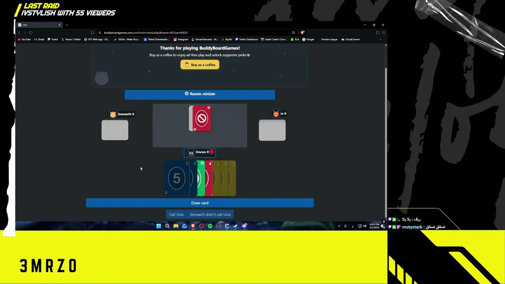Open the CloudConvert bookmark

[350, 39]
